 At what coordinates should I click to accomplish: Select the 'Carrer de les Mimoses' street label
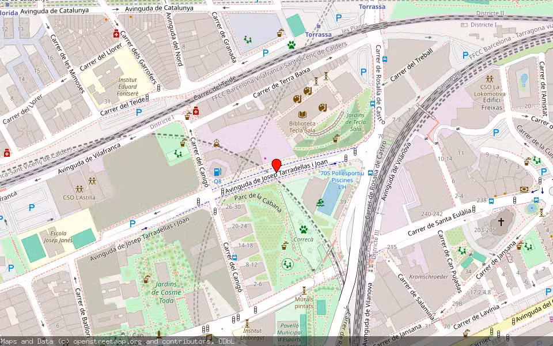click(67, 64)
